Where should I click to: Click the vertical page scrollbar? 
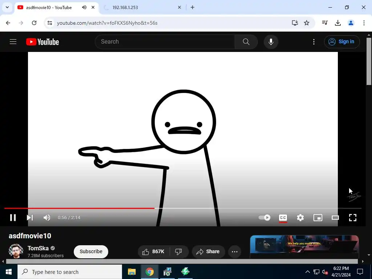[x=369, y=61]
